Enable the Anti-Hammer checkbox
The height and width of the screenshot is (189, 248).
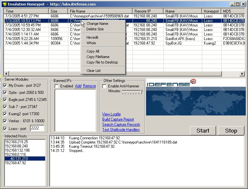point(104,86)
